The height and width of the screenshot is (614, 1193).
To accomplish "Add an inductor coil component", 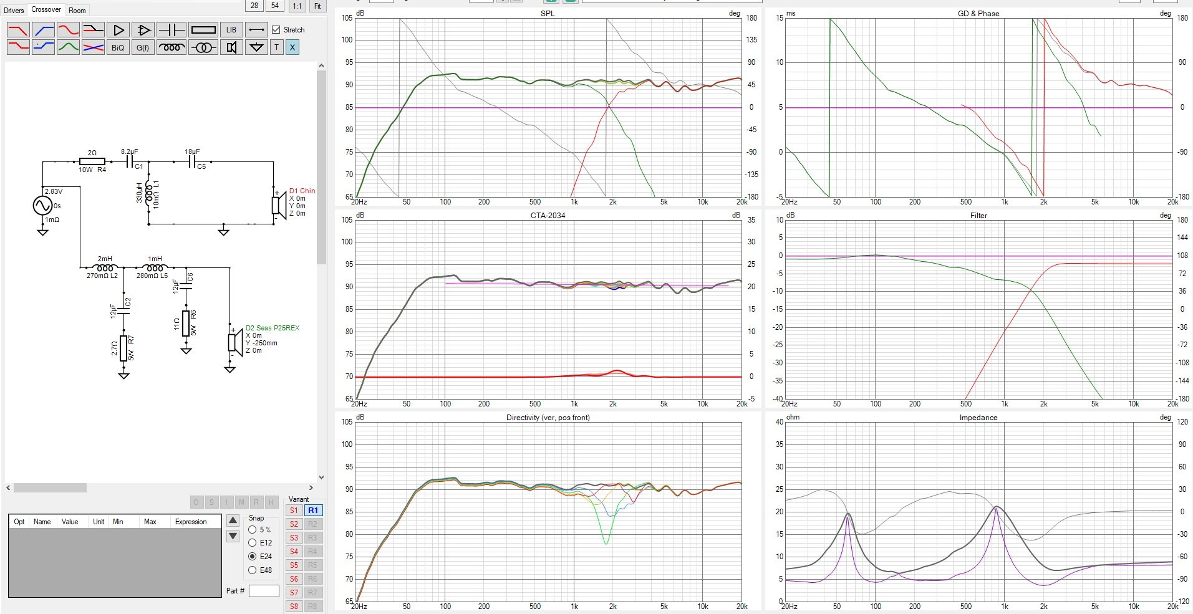I will click(171, 47).
